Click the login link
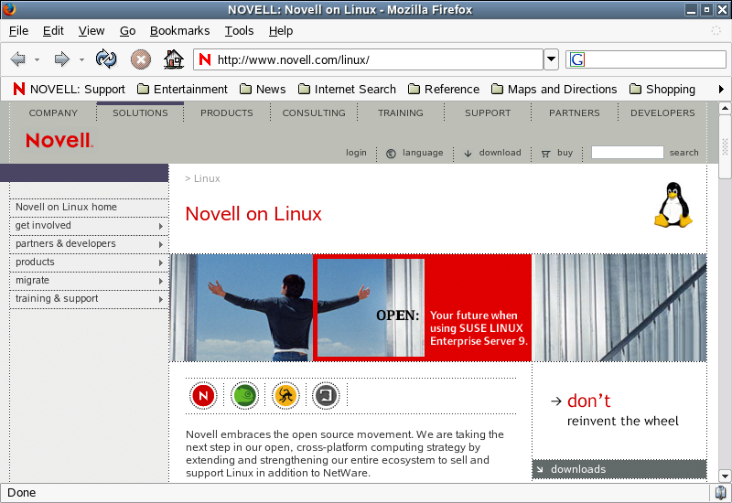This screenshot has width=732, height=503. point(356,153)
